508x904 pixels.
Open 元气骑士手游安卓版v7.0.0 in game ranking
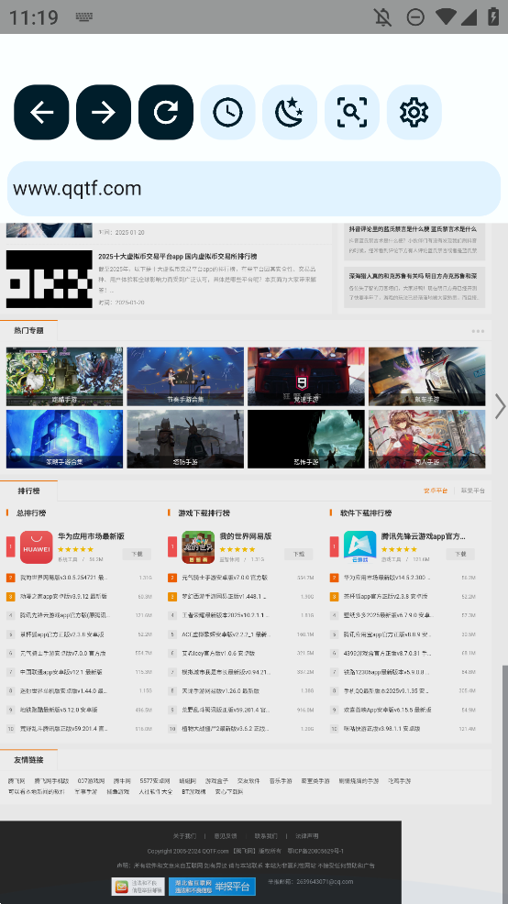[x=225, y=577]
